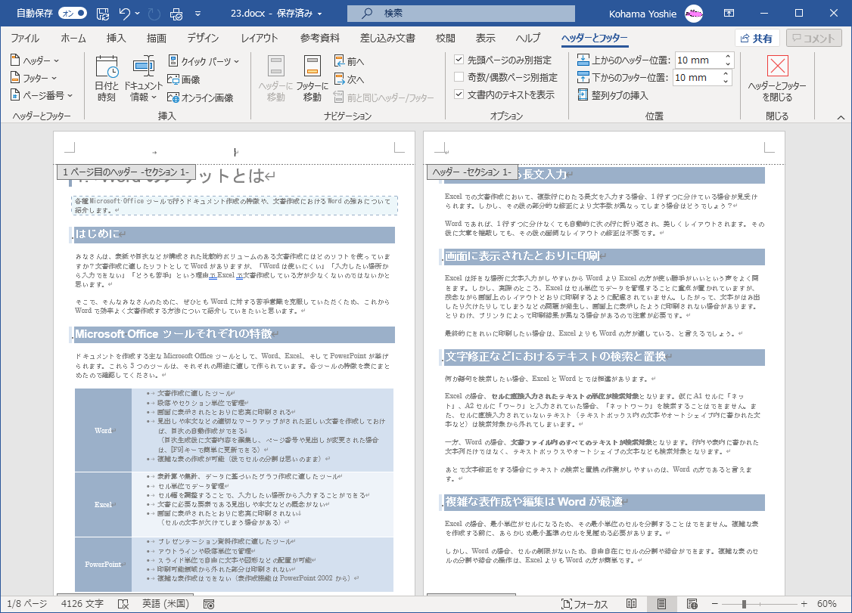Click the はじめに heading in document
Viewport: 852px width, 613px height.
98,234
